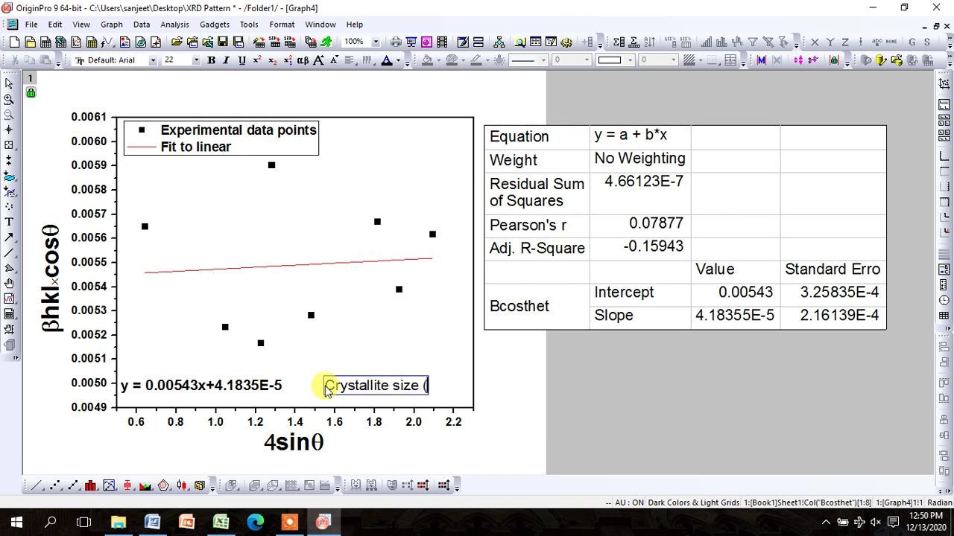Toggle Underline formatting
Image resolution: width=954 pixels, height=536 pixels.
click(x=241, y=60)
